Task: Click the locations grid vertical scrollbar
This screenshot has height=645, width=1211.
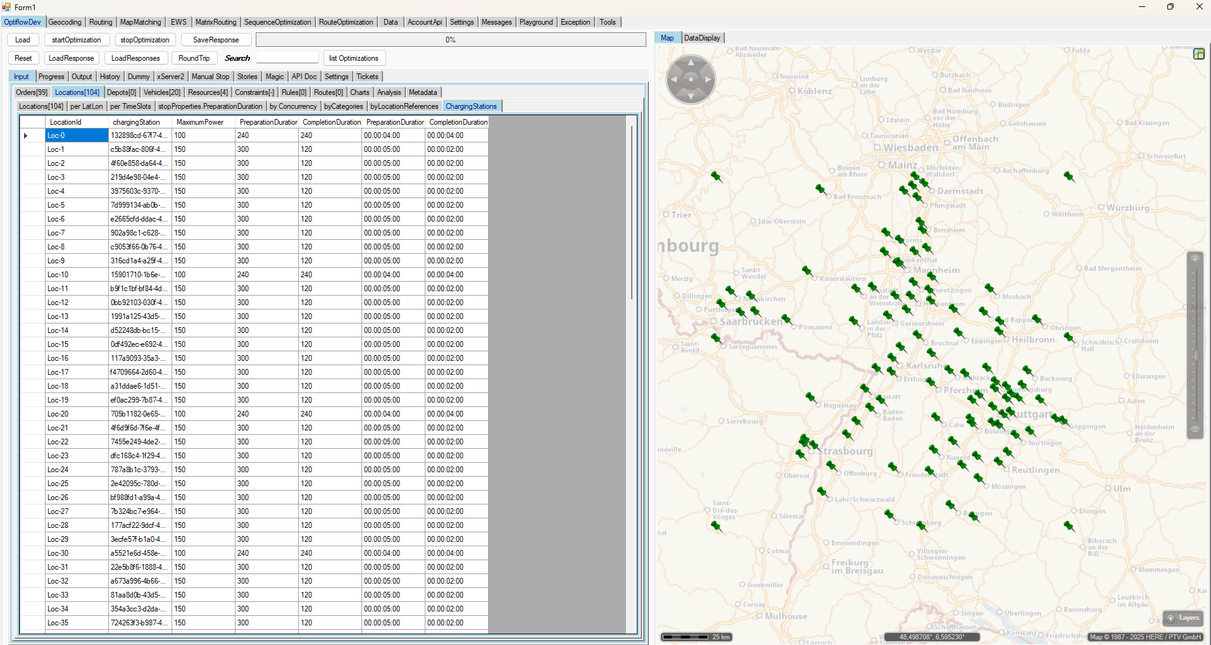Action: 631,213
